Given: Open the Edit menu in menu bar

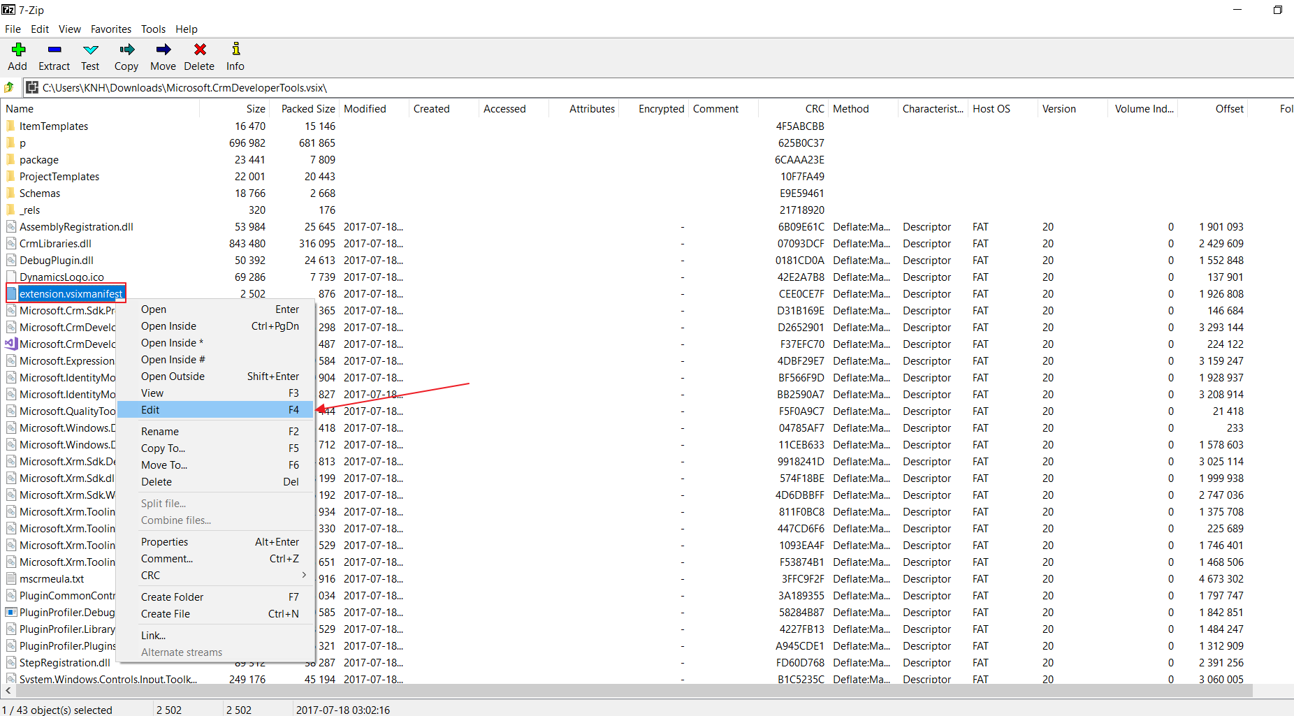Looking at the screenshot, I should point(40,29).
